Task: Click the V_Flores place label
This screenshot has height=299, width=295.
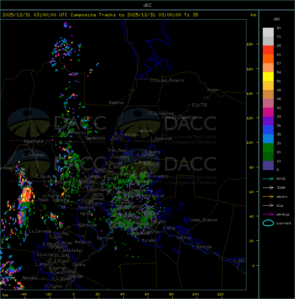Action: (54, 286)
